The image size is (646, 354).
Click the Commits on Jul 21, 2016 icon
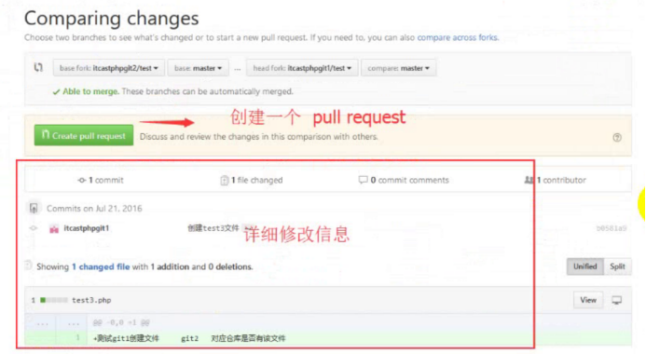(34, 209)
